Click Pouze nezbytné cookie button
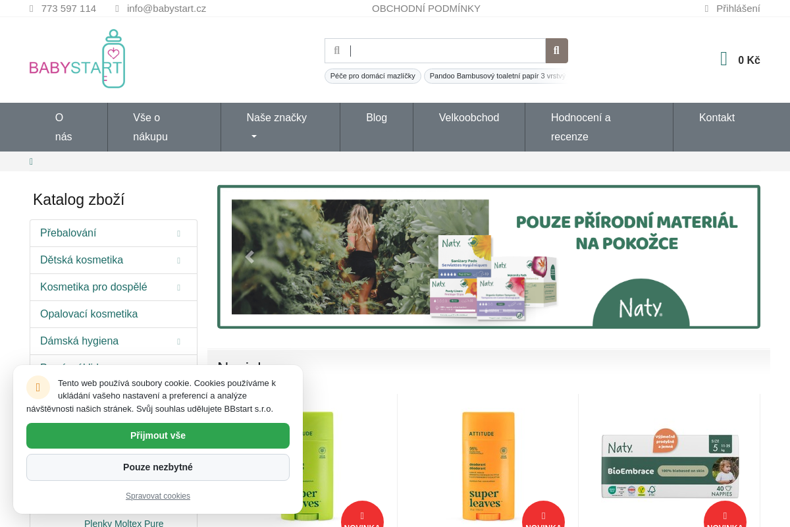 click(158, 467)
